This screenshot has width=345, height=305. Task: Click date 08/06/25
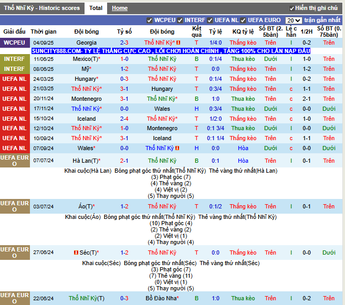pyautogui.click(x=44, y=69)
